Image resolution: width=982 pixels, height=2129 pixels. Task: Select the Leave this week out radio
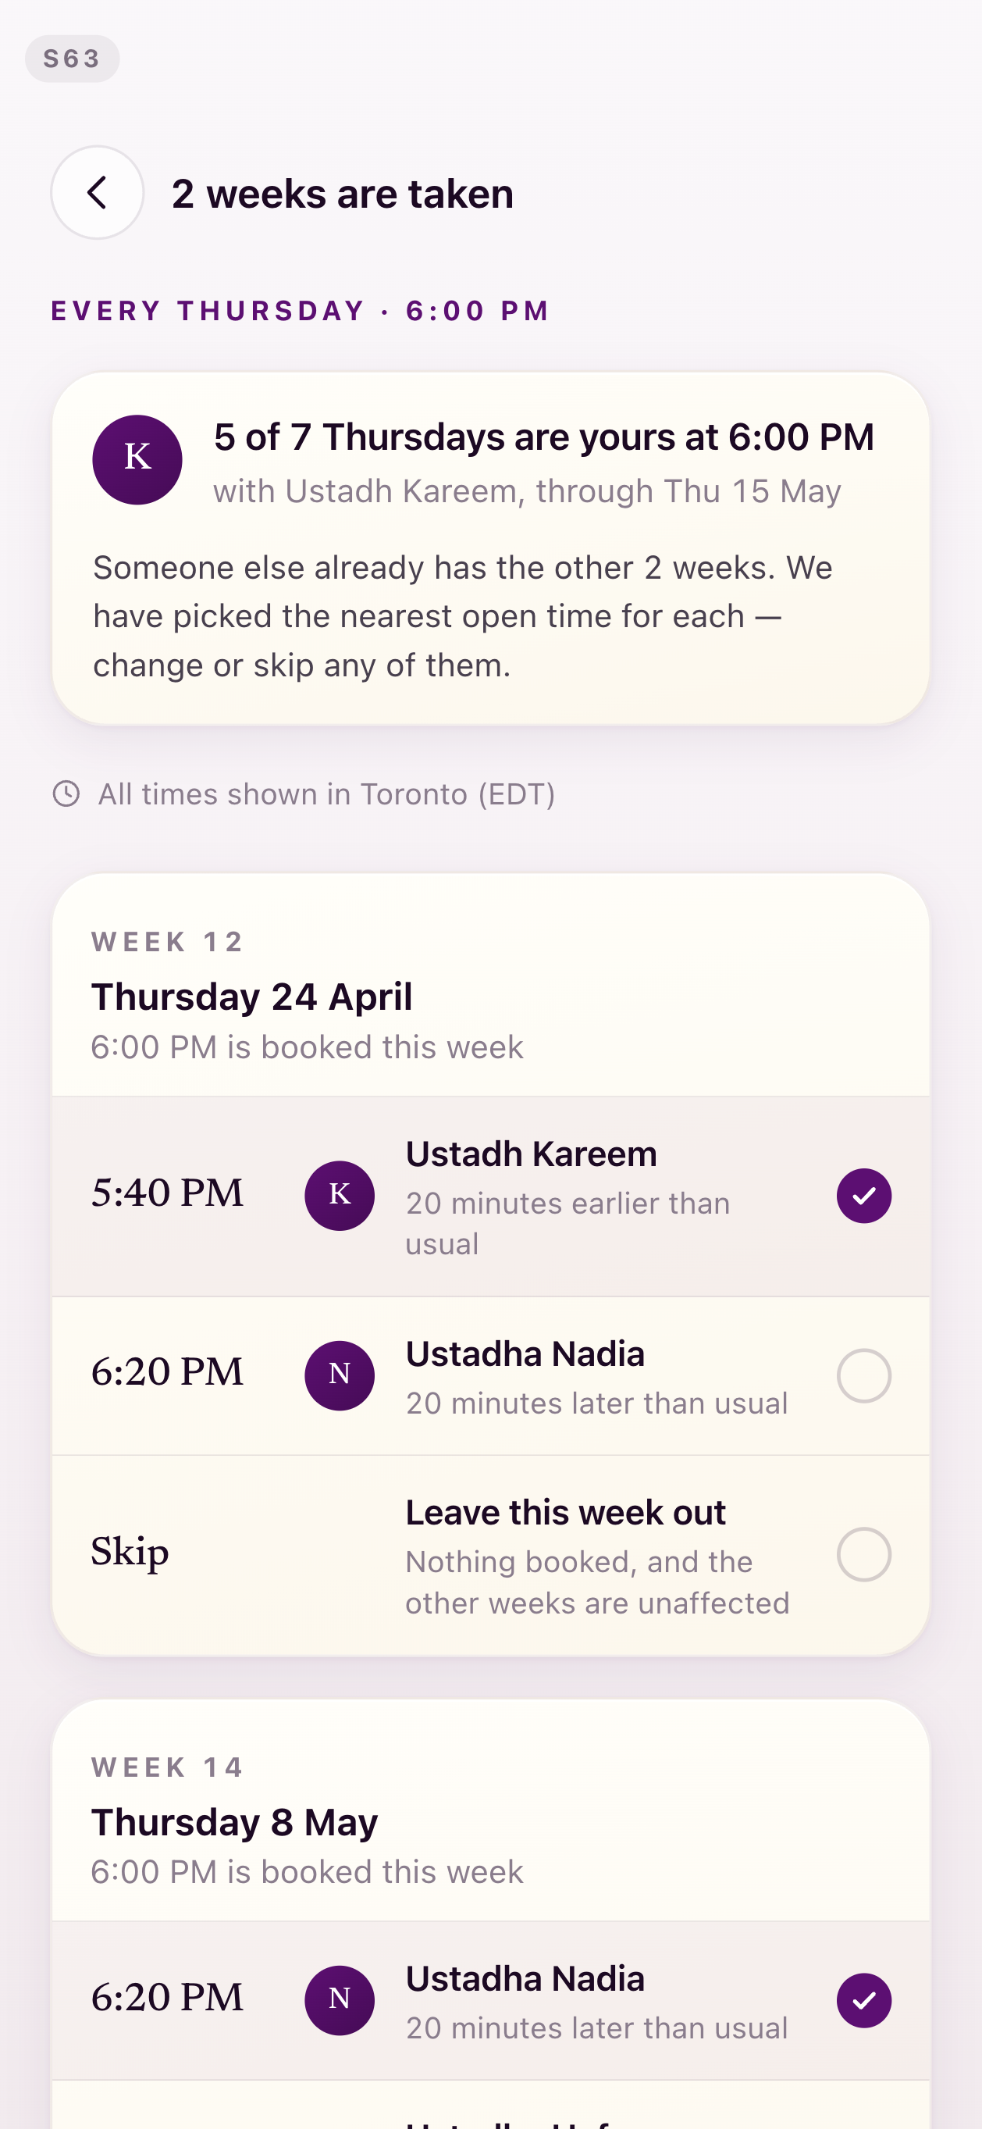(x=864, y=1553)
